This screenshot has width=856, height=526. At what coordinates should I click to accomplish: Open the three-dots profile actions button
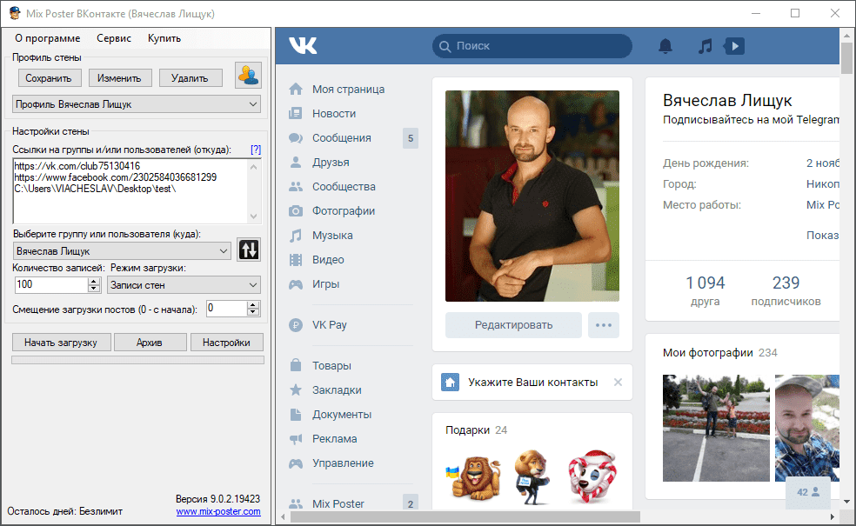(603, 325)
